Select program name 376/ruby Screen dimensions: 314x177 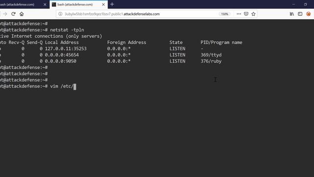coord(211,61)
